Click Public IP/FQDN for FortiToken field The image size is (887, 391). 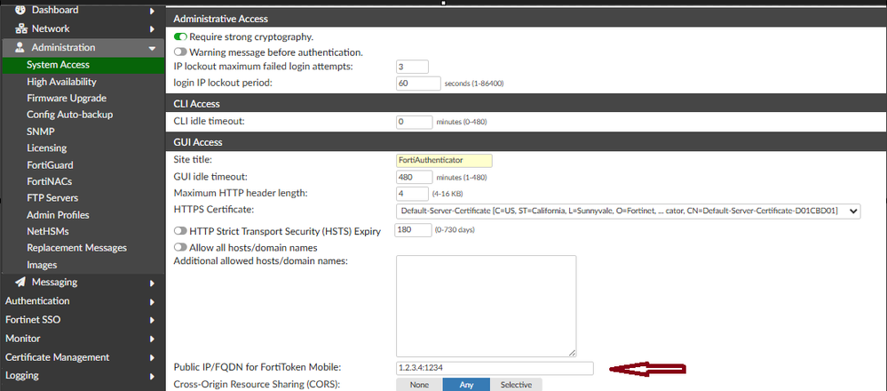point(495,368)
